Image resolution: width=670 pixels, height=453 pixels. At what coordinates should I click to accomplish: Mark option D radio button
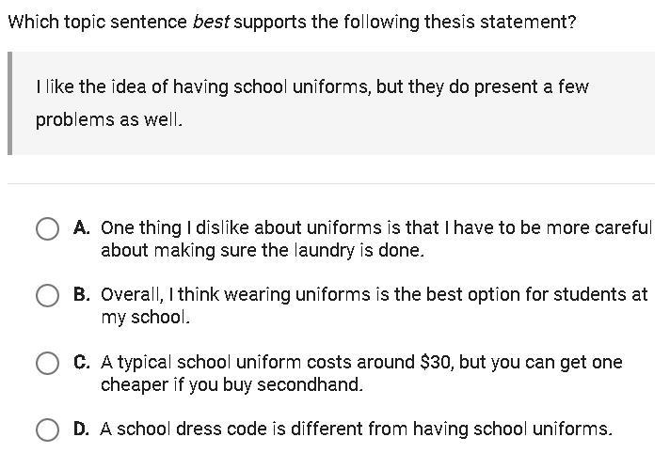click(47, 430)
